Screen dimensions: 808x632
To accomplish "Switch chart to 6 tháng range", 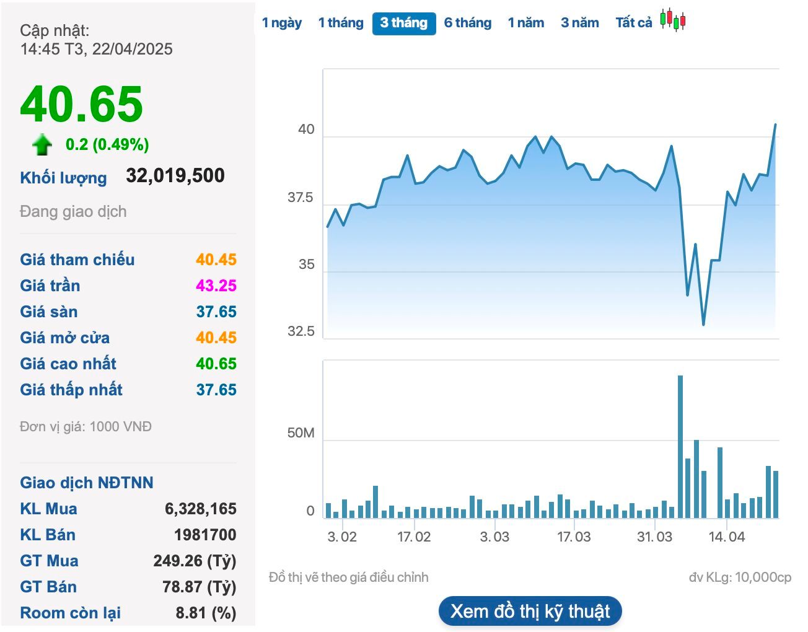I will [x=468, y=23].
